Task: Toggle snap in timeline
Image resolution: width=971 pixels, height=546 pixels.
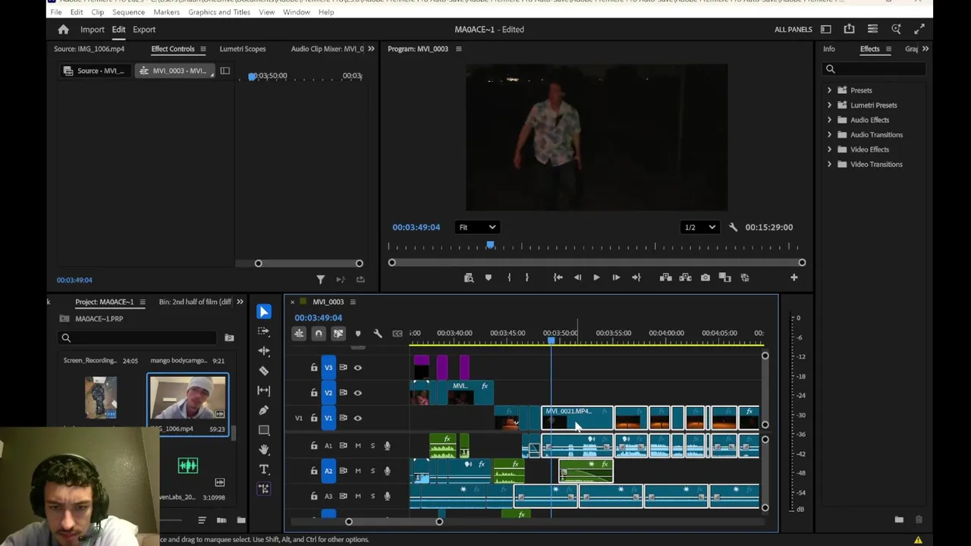Action: 319,334
